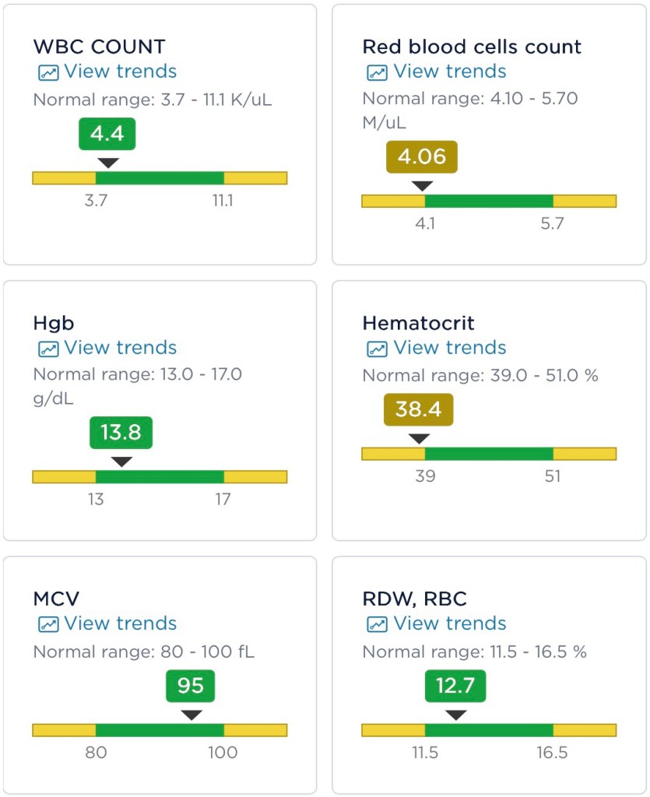Viewport: 650px width, 797px height.
Task: Click the yellow 4.06 red blood cells badge
Action: pyautogui.click(x=422, y=157)
